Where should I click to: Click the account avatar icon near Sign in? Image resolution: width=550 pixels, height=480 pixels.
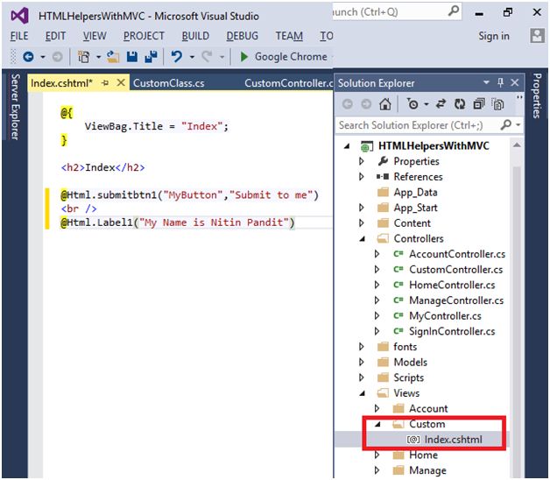[x=537, y=36]
